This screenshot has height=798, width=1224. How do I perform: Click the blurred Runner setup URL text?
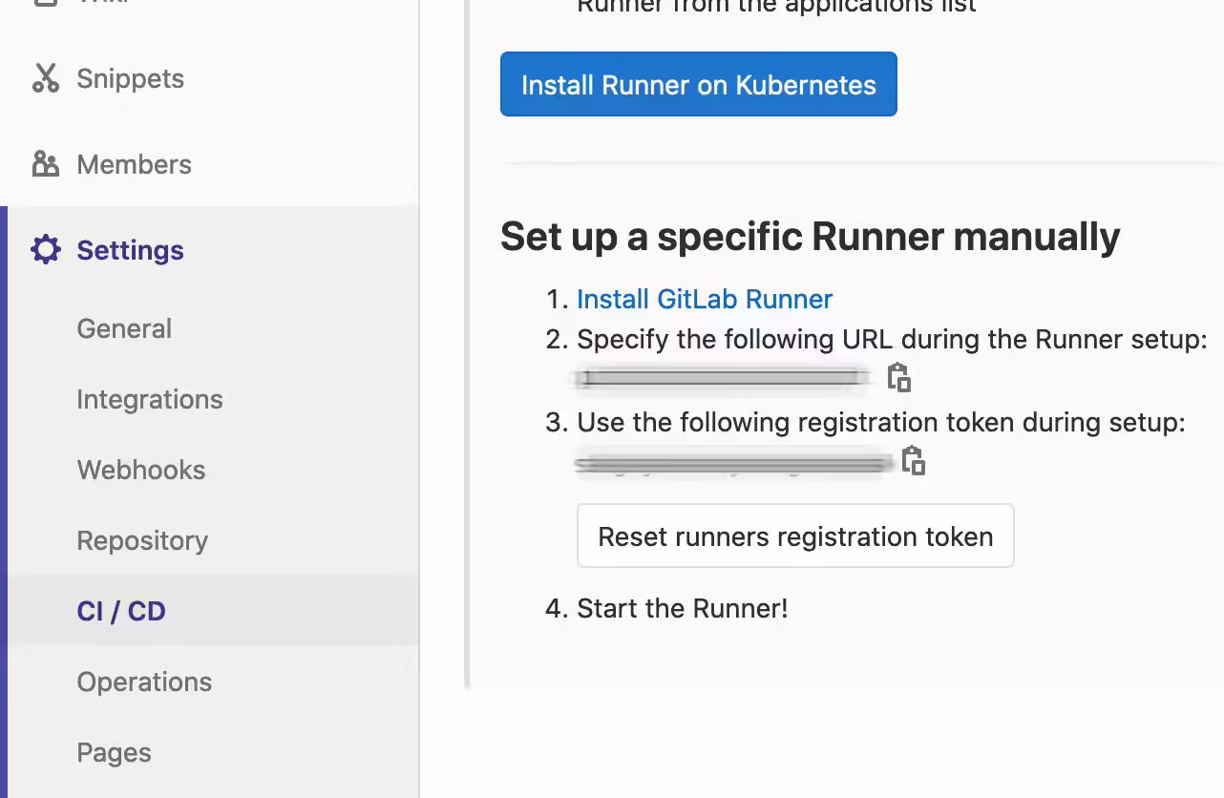pos(722,378)
